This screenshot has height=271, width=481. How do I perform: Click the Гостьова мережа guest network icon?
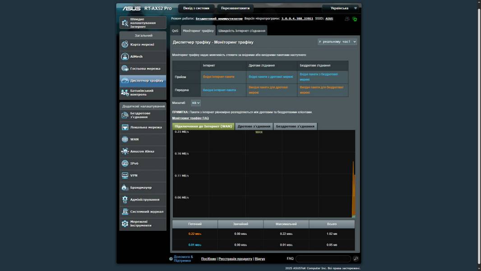(125, 69)
